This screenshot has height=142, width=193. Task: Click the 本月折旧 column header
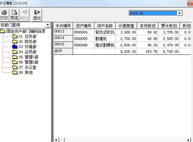148,26
